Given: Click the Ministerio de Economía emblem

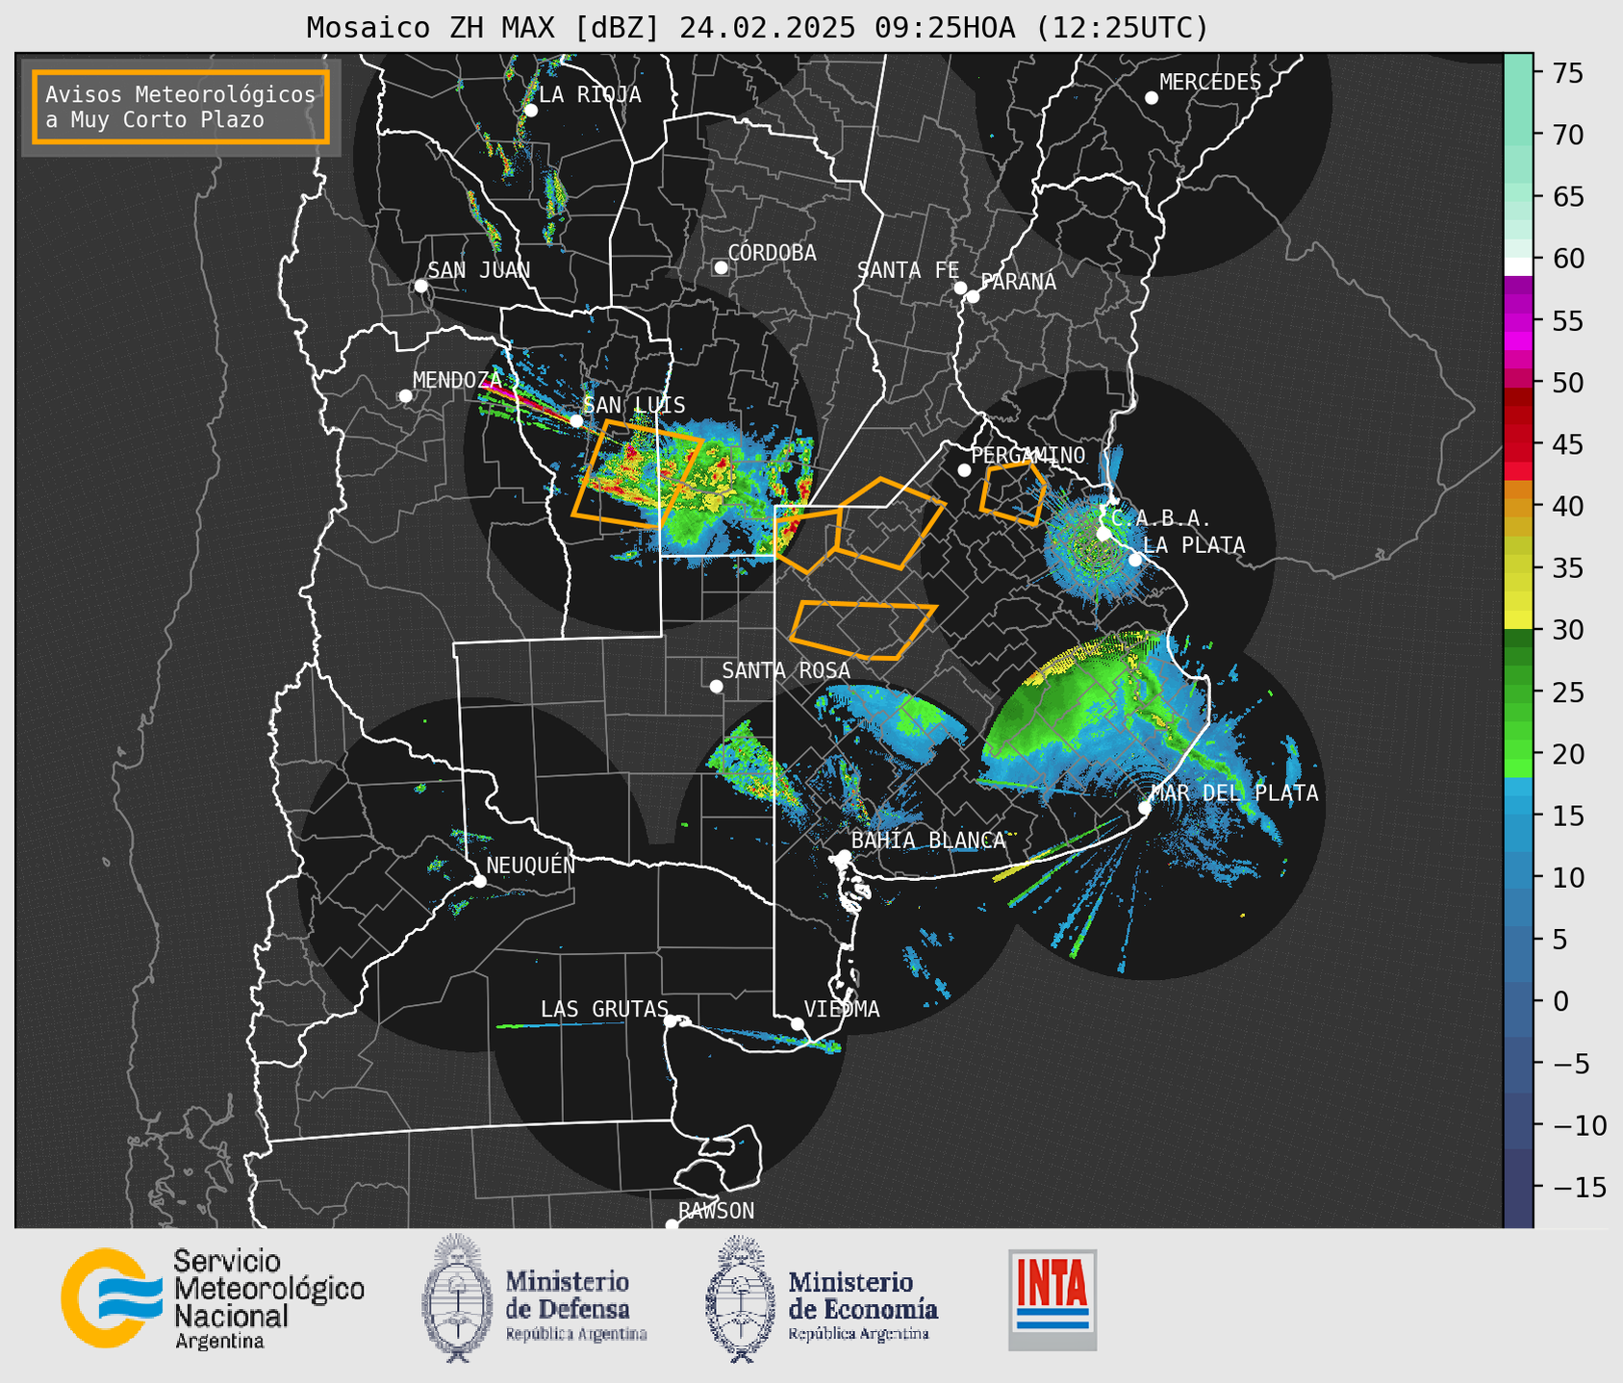Looking at the screenshot, I should tap(739, 1299).
